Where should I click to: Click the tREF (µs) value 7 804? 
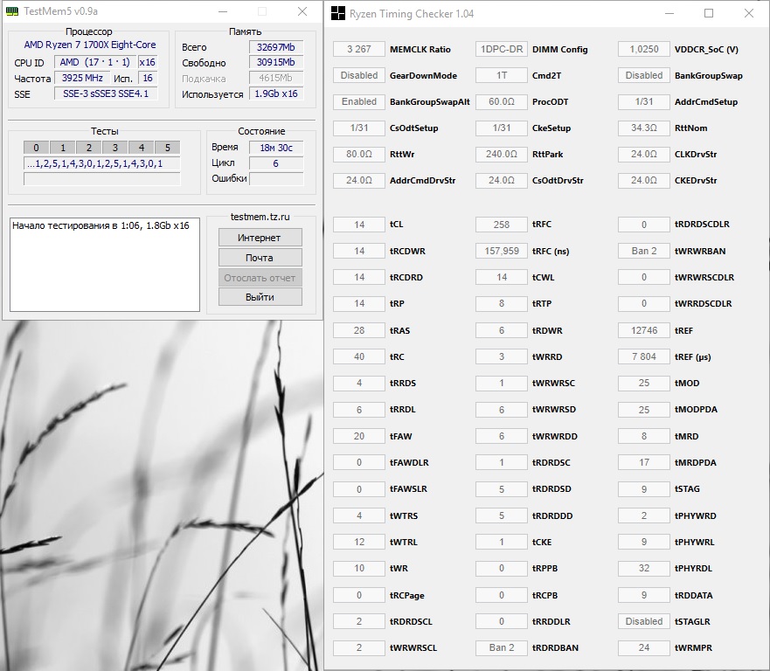pos(644,356)
